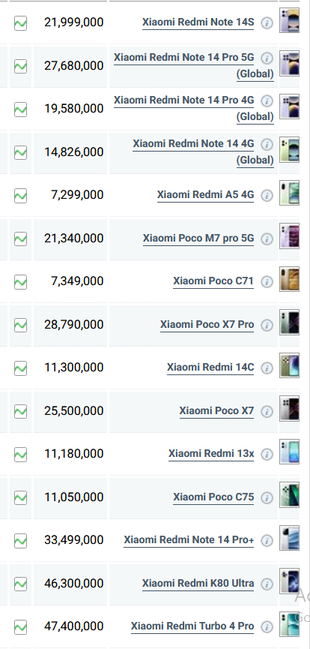Open price chart icon for Xiaomi Redmi Turbo 4 Pro
310x649 pixels.
click(x=21, y=627)
